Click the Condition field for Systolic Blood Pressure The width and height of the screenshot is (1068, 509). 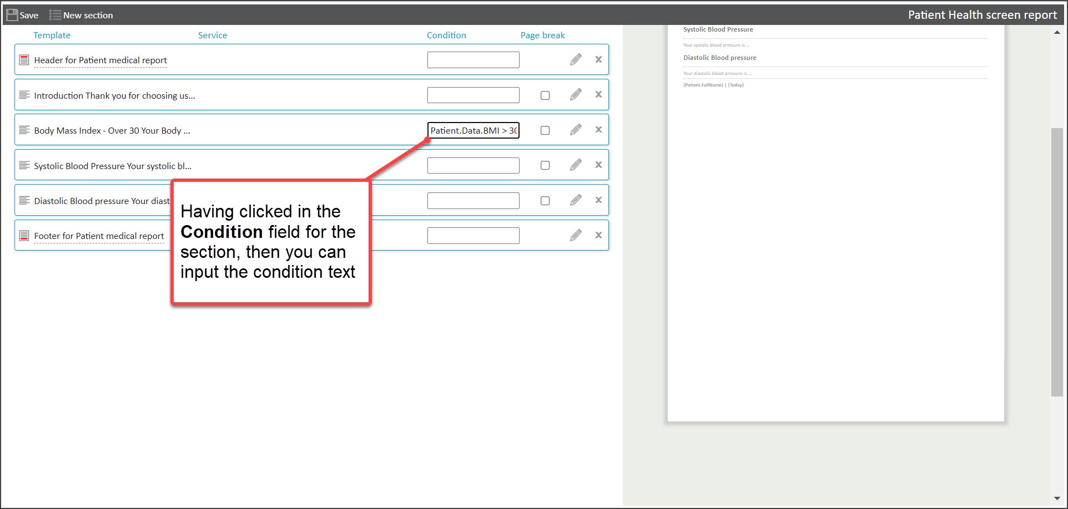(473, 165)
